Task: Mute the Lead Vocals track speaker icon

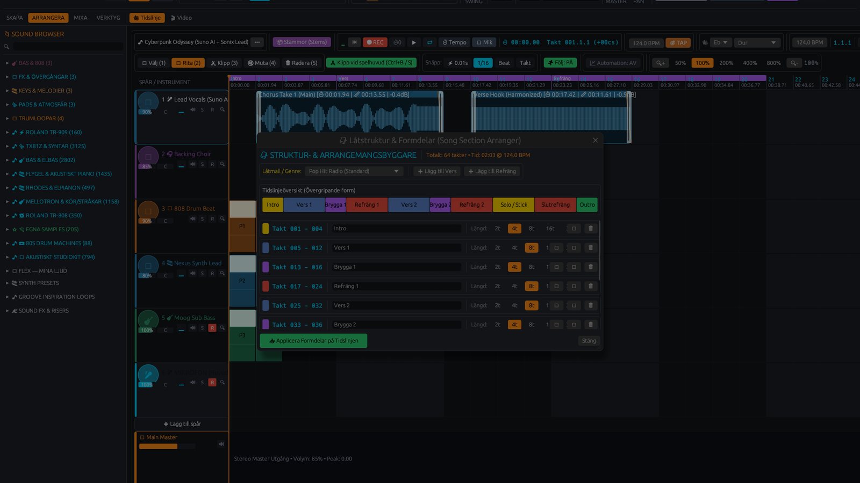Action: pyautogui.click(x=192, y=109)
